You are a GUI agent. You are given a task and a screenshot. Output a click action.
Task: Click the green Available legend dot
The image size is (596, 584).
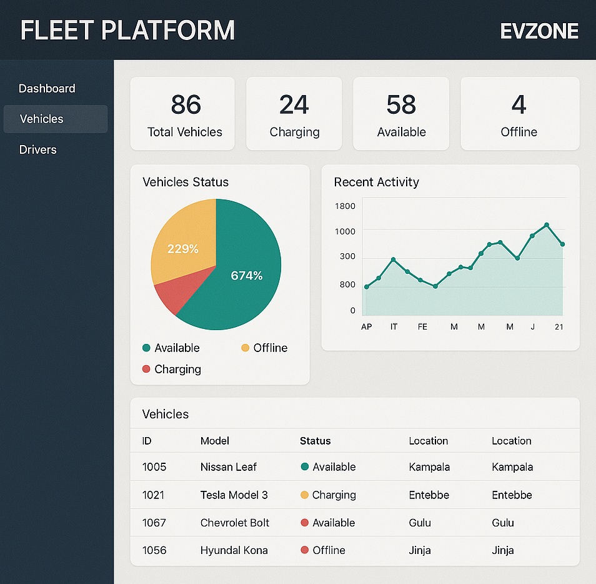tap(147, 348)
